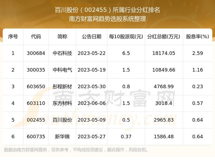The height and width of the screenshot is (163, 215).
Task: Click per-10-share payout 0.8
Action: pos(126,87)
